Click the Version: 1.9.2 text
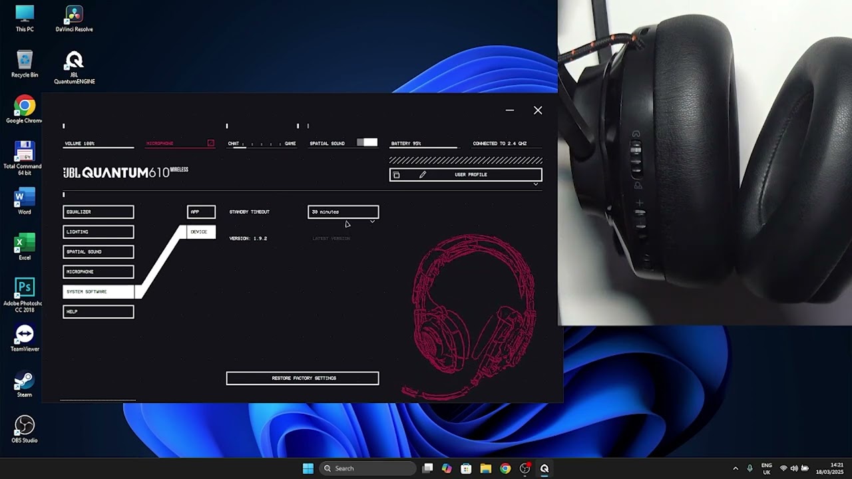Screen dimensions: 852x479 click(248, 239)
